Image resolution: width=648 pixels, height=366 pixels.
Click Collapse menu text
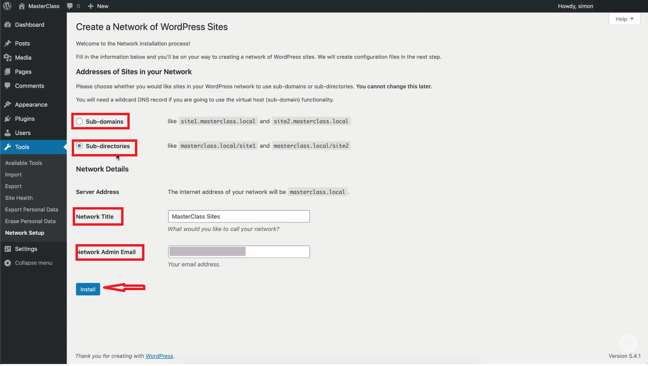click(34, 263)
